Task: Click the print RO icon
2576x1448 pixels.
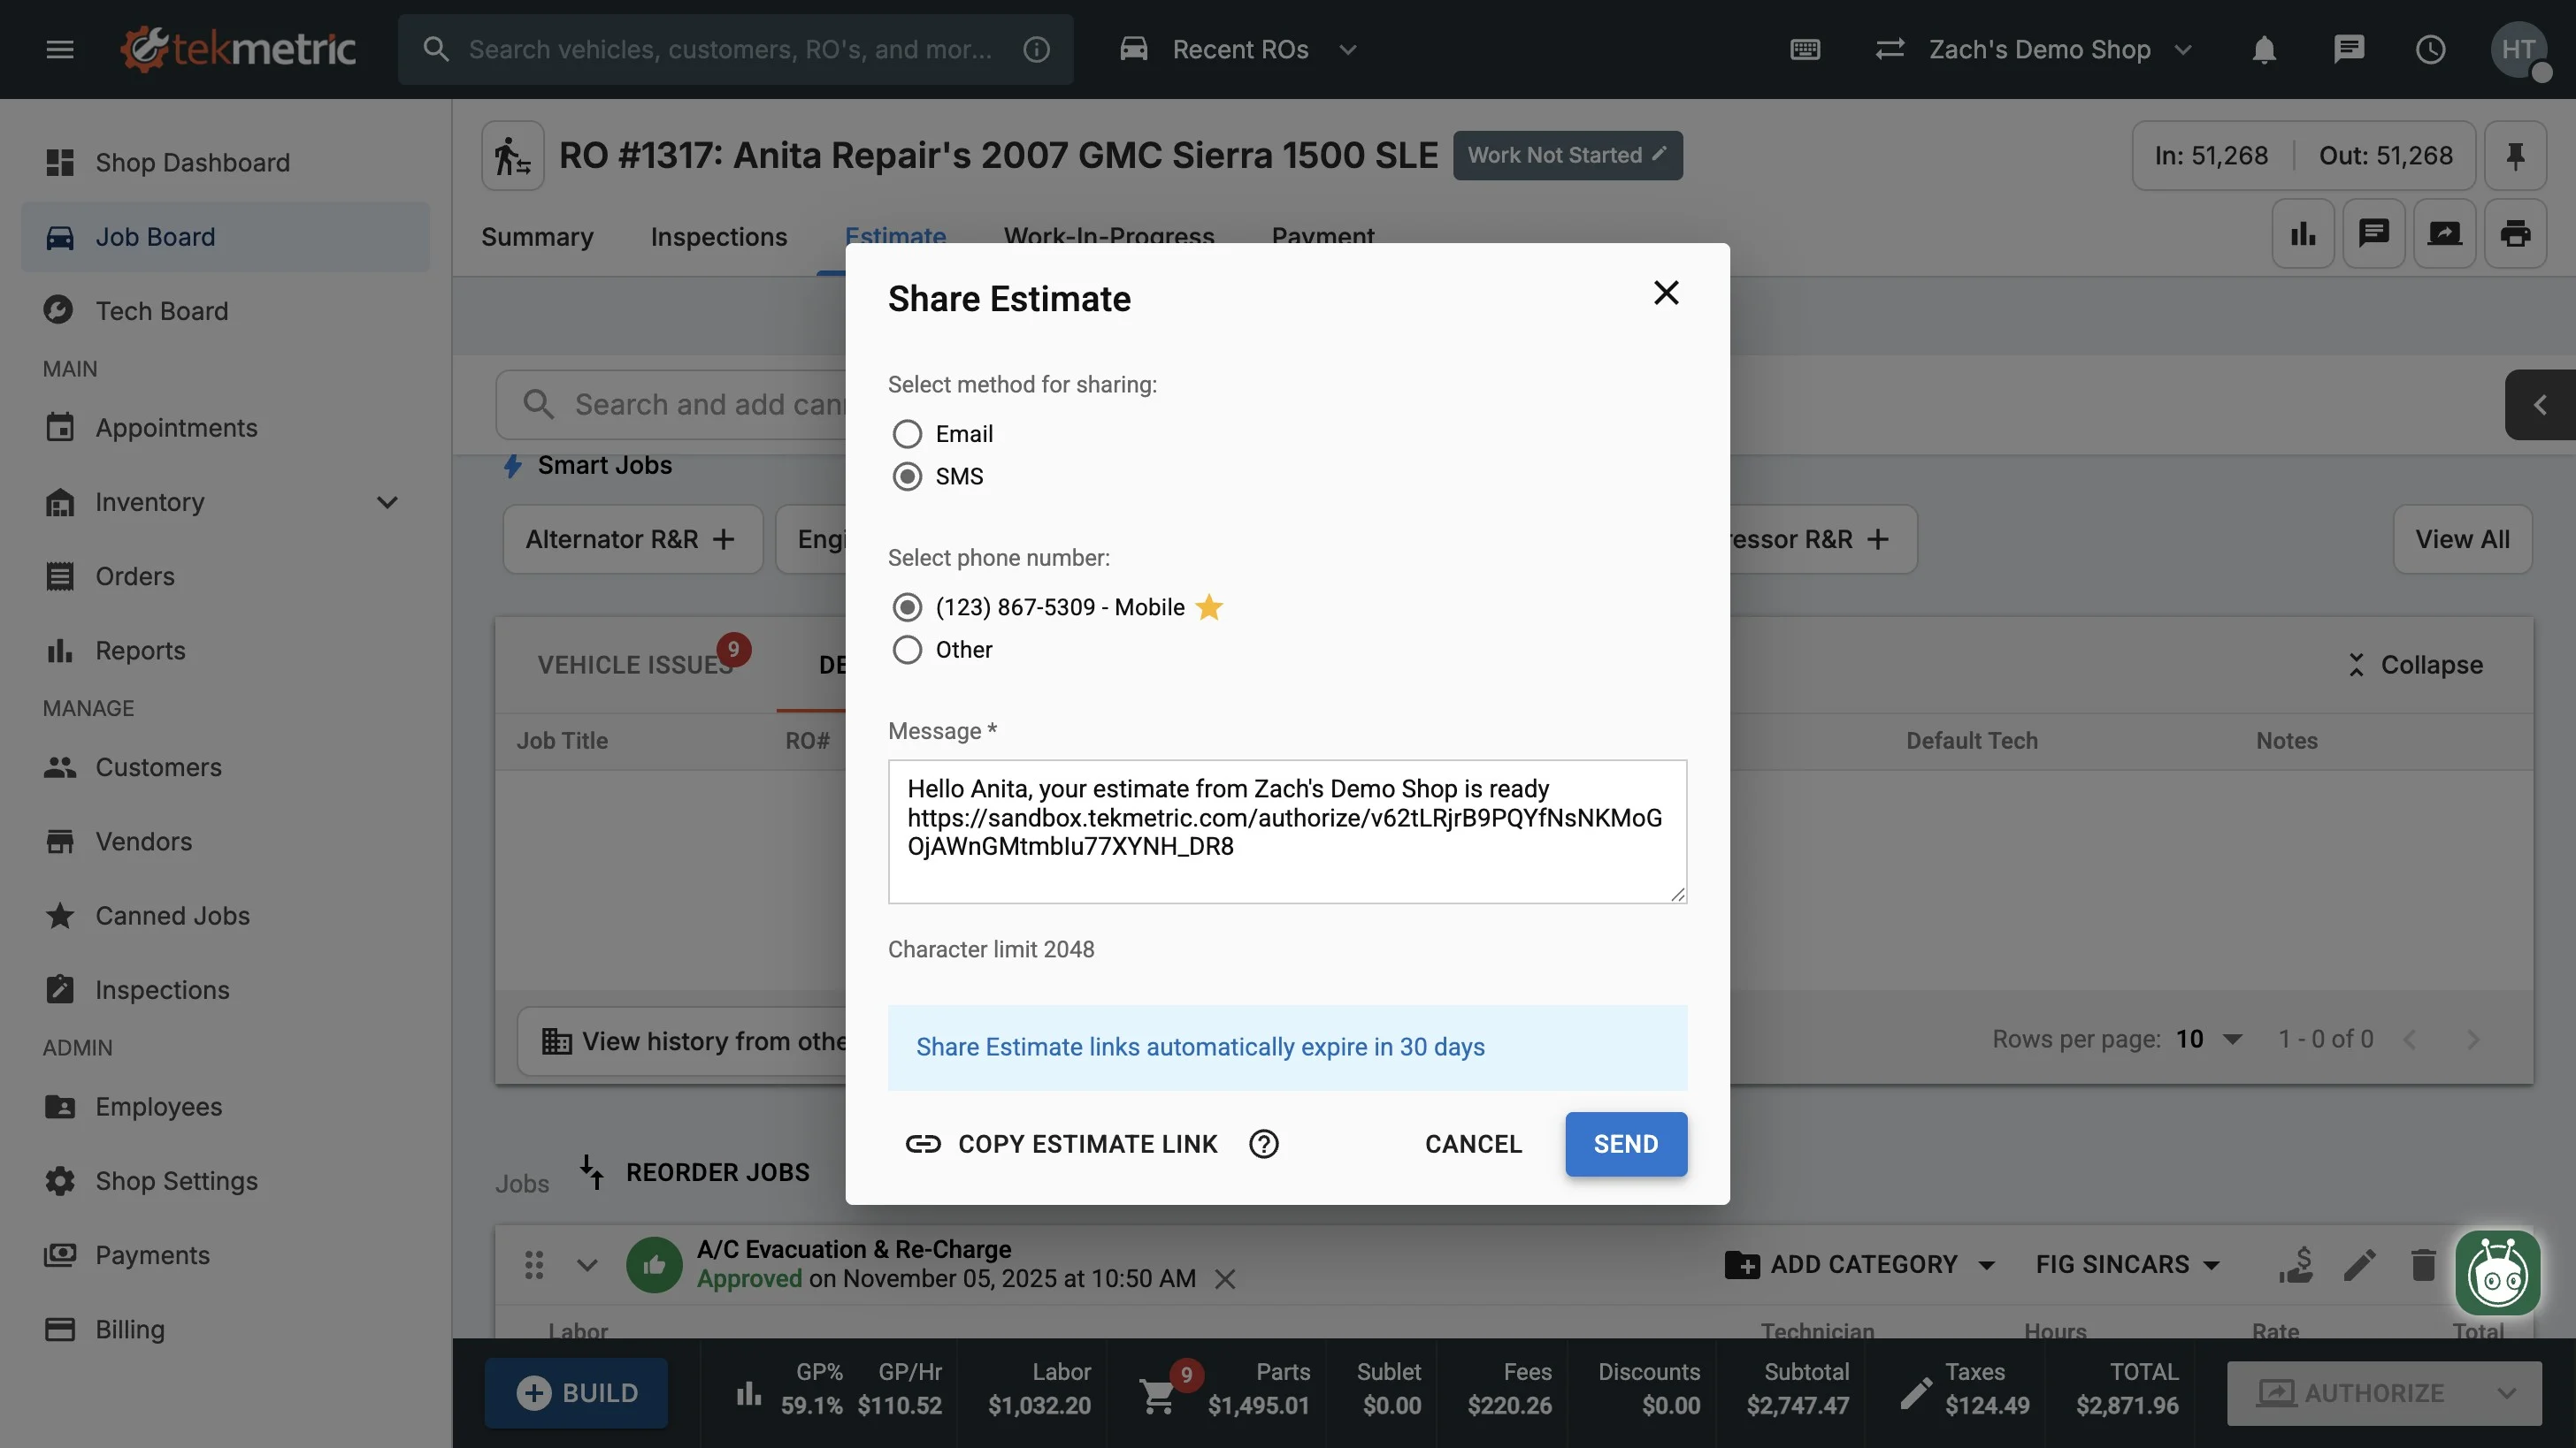Action: (x=2515, y=234)
